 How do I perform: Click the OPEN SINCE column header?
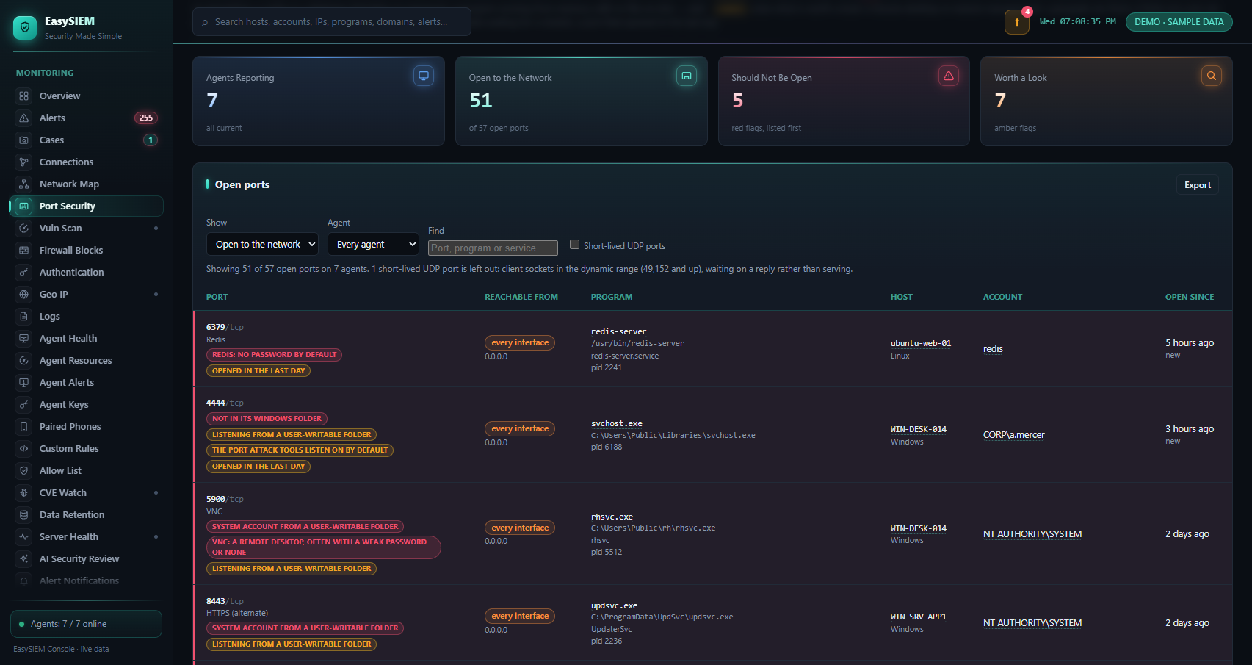[x=1190, y=297]
